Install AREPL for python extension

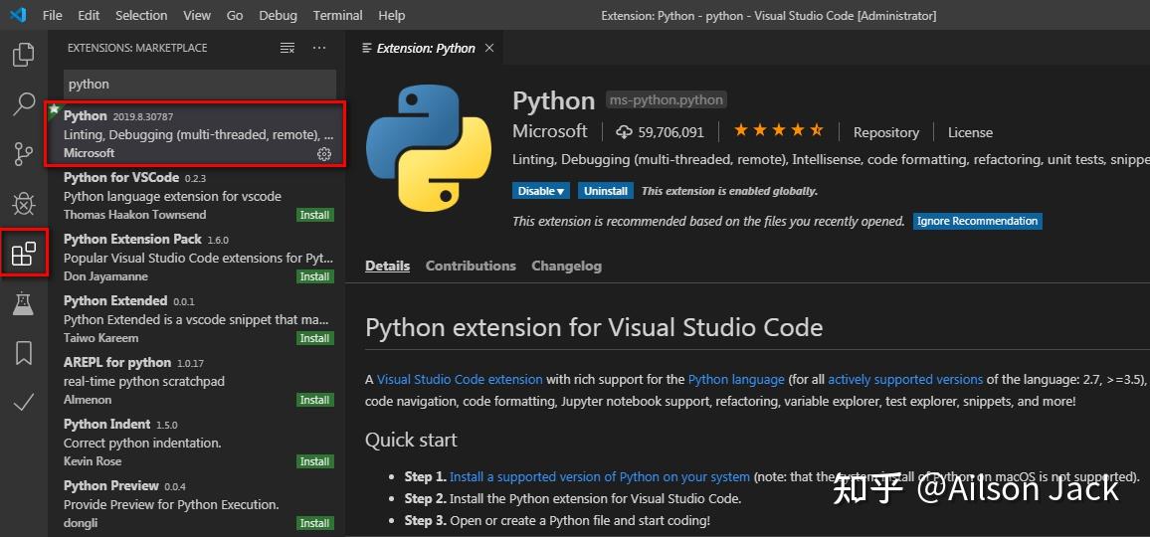[x=315, y=400]
